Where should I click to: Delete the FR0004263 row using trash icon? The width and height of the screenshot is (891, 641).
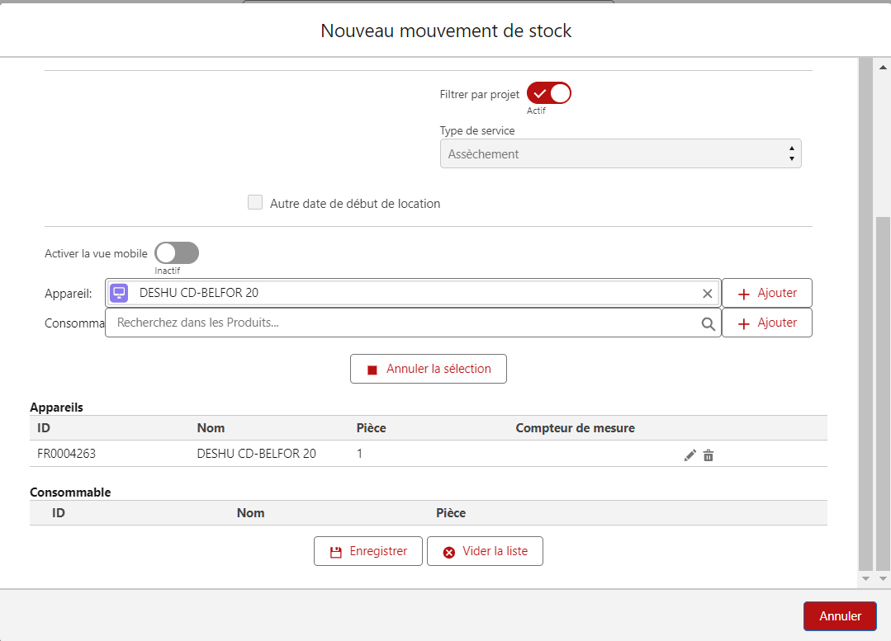point(708,455)
